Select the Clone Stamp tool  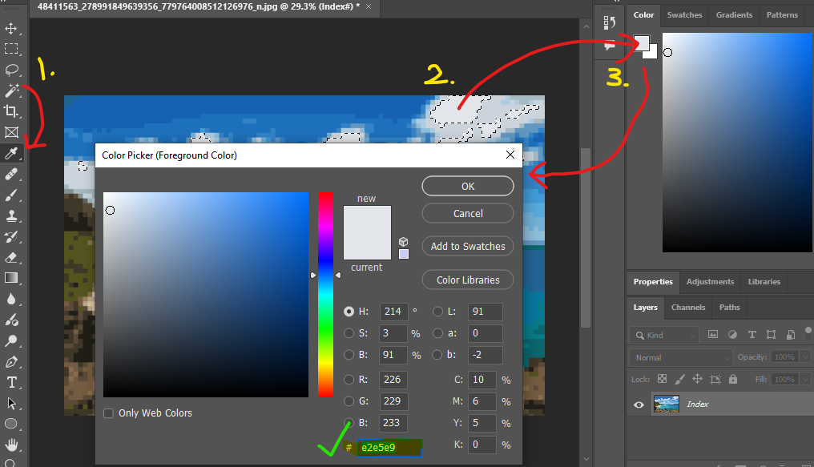point(12,215)
